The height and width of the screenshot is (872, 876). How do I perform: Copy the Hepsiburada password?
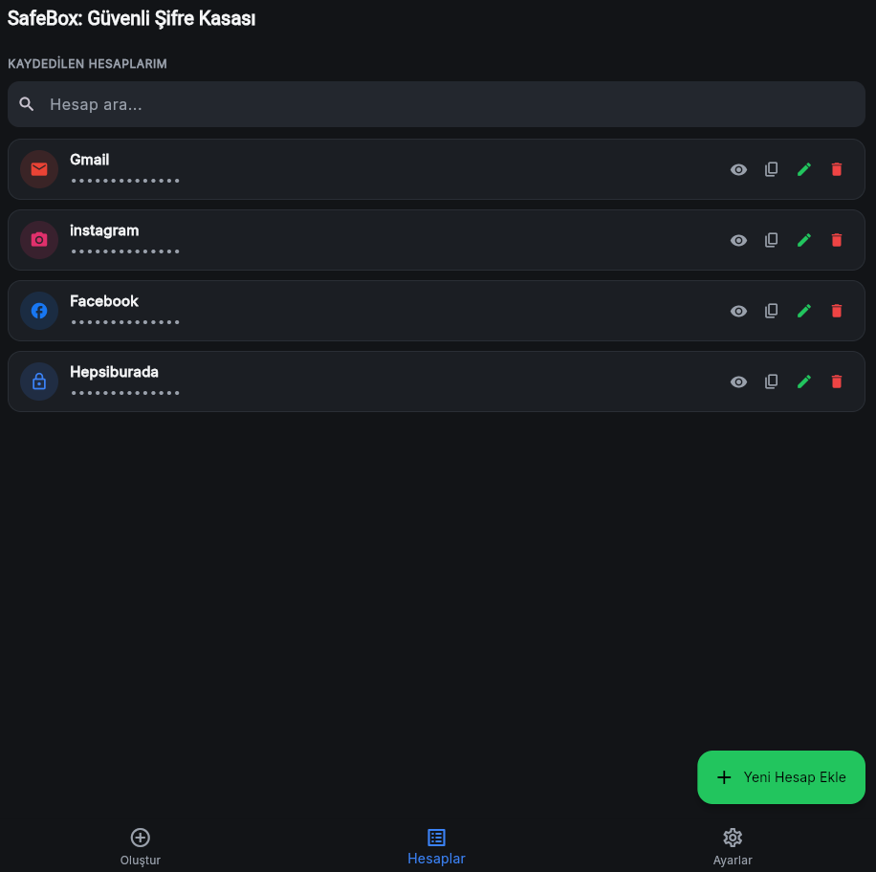[771, 381]
